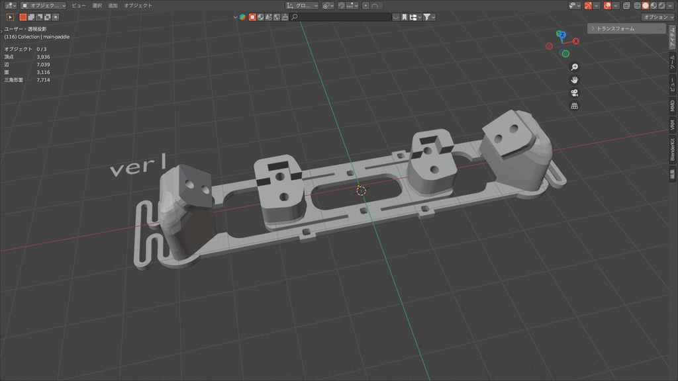This screenshot has width=678, height=381.
Task: Select the pan hand icon
Action: 573,80
